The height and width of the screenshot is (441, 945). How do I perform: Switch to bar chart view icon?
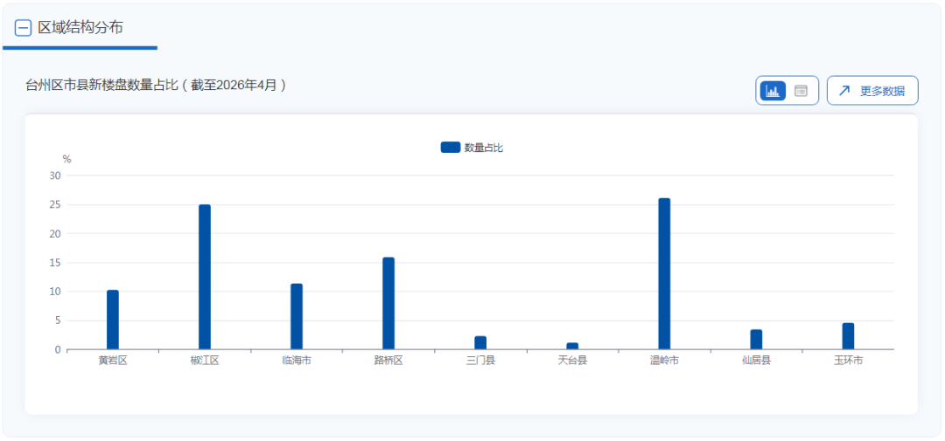coord(773,91)
